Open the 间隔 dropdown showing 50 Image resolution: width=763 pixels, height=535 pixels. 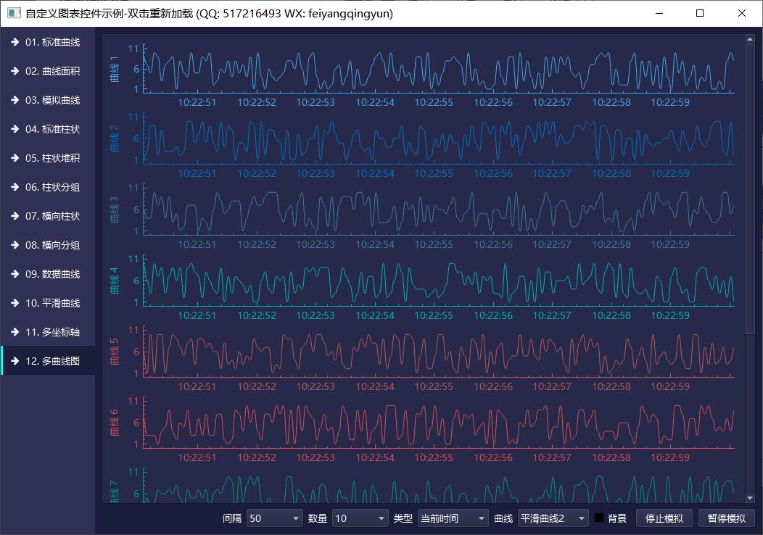click(x=274, y=518)
